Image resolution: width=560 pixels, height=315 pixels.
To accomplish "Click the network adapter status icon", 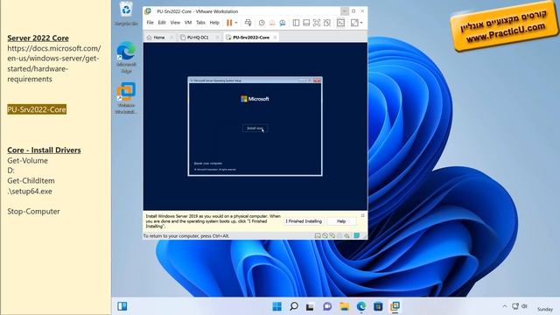I will click(332, 235).
